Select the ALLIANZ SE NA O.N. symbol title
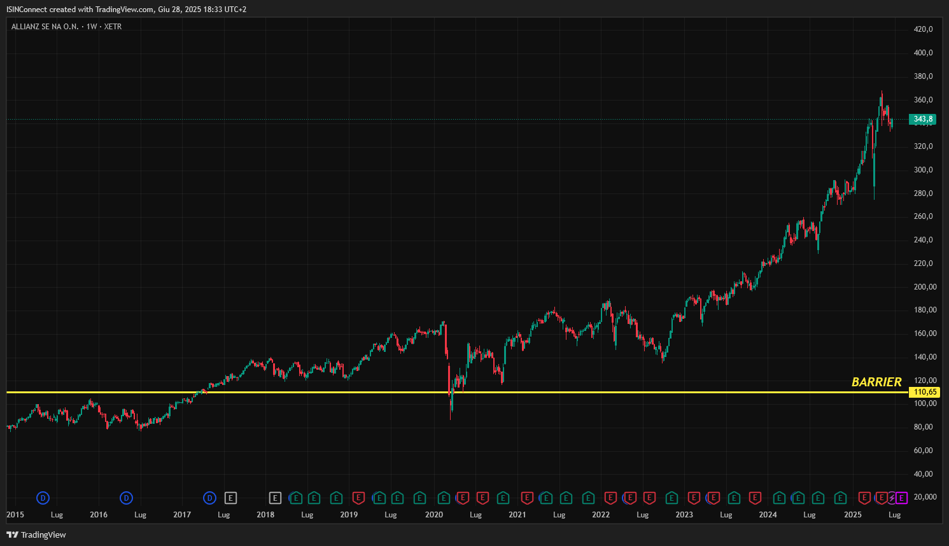The width and height of the screenshot is (949, 546). click(45, 27)
